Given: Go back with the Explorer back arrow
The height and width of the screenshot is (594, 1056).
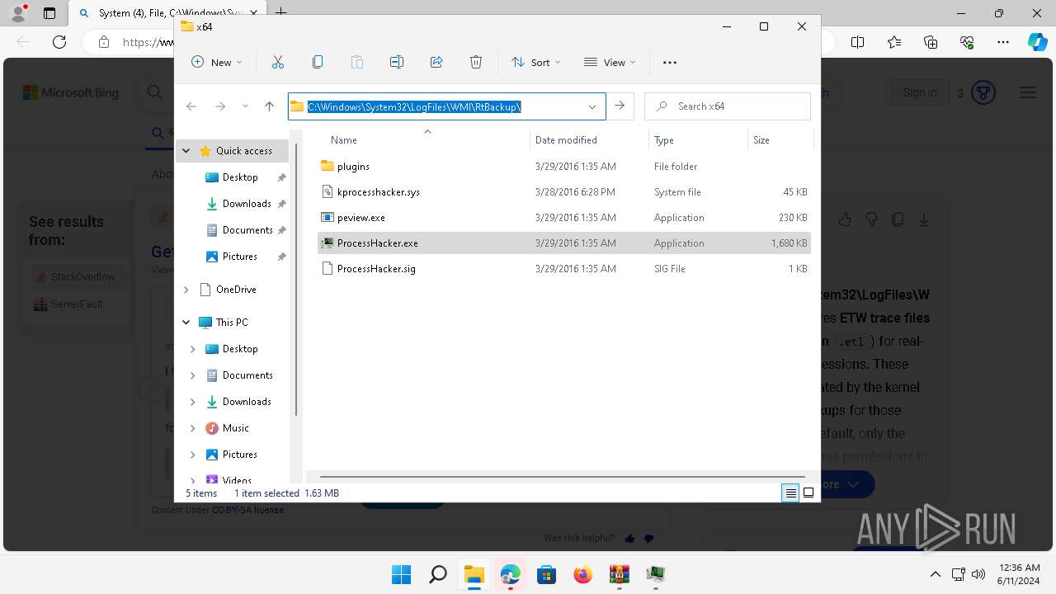Looking at the screenshot, I should click(191, 106).
